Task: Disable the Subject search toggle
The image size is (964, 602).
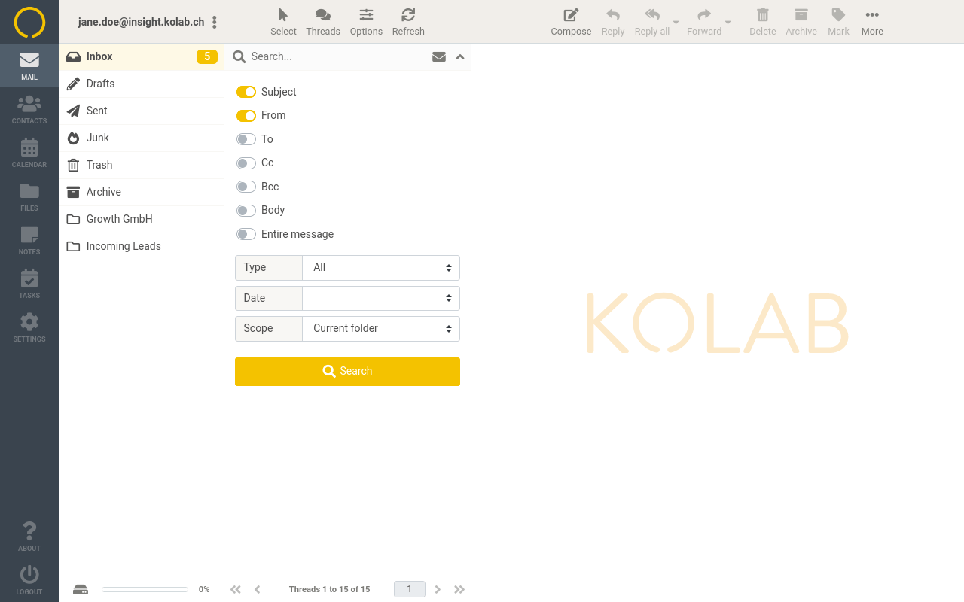Action: 246,92
